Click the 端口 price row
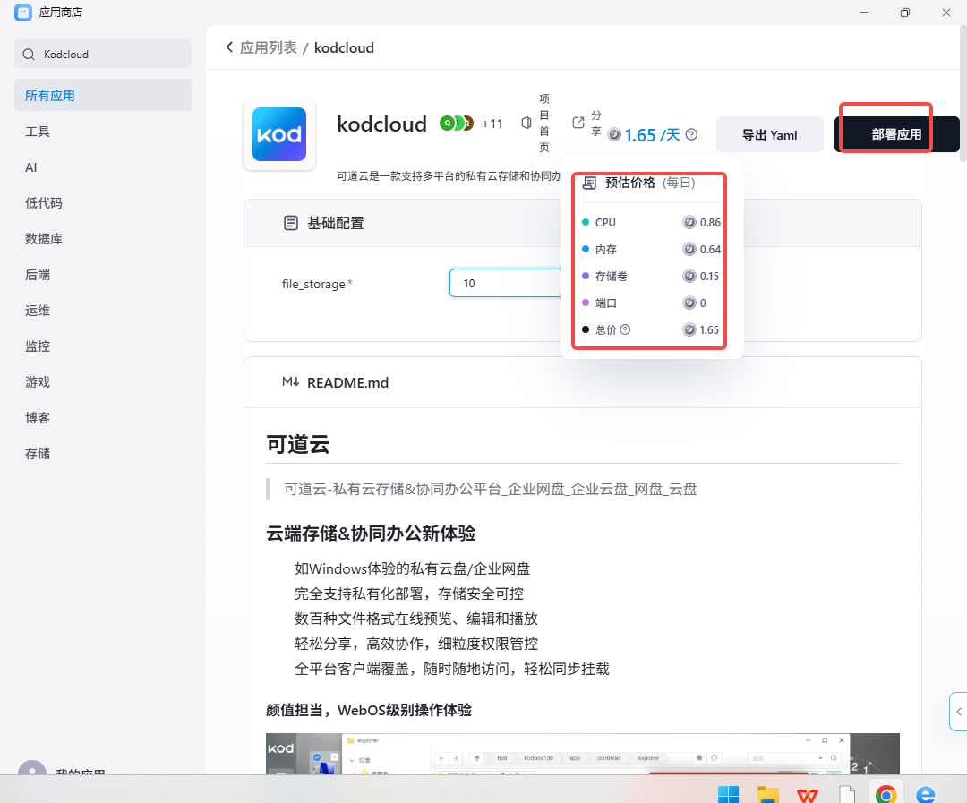 coord(651,303)
